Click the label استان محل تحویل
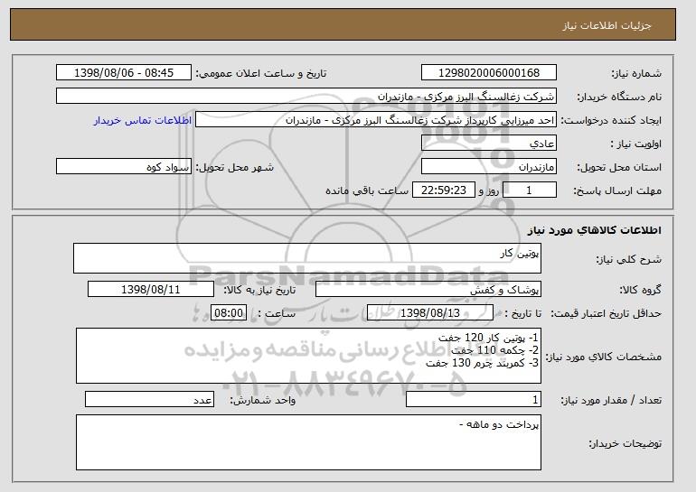 (x=619, y=167)
